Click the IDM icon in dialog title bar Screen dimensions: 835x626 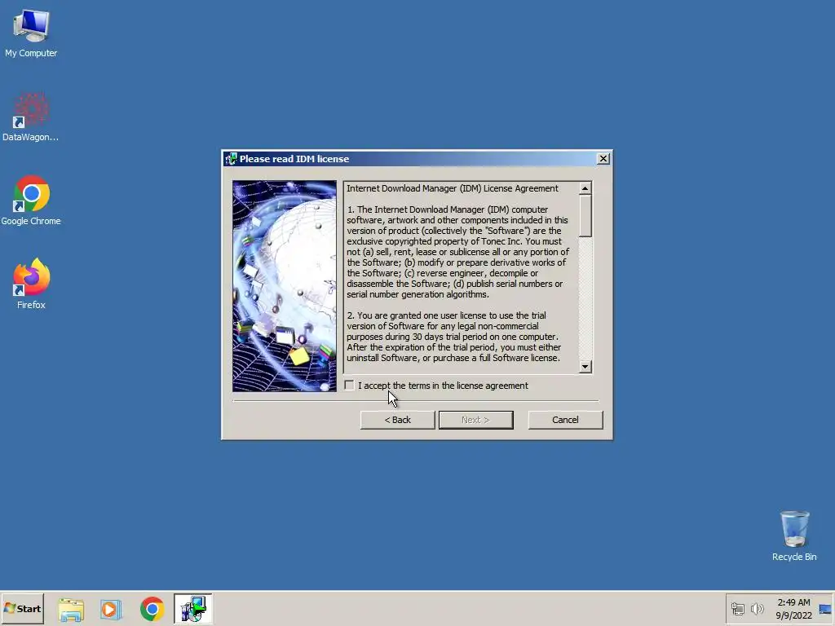tap(231, 159)
